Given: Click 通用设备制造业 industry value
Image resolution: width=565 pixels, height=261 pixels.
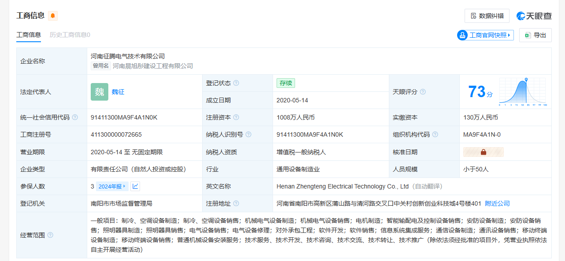Looking at the screenshot, I should pos(298,169).
